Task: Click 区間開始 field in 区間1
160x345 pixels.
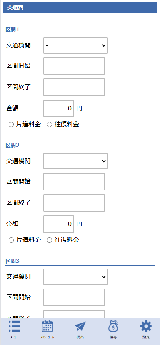Action: [74, 66]
